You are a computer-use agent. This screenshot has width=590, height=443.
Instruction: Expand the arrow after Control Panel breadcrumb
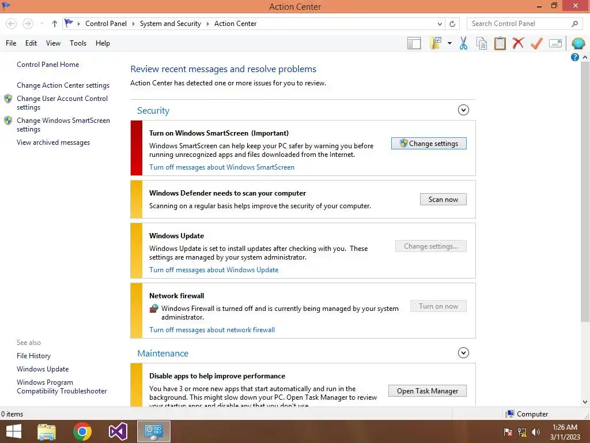coord(133,24)
